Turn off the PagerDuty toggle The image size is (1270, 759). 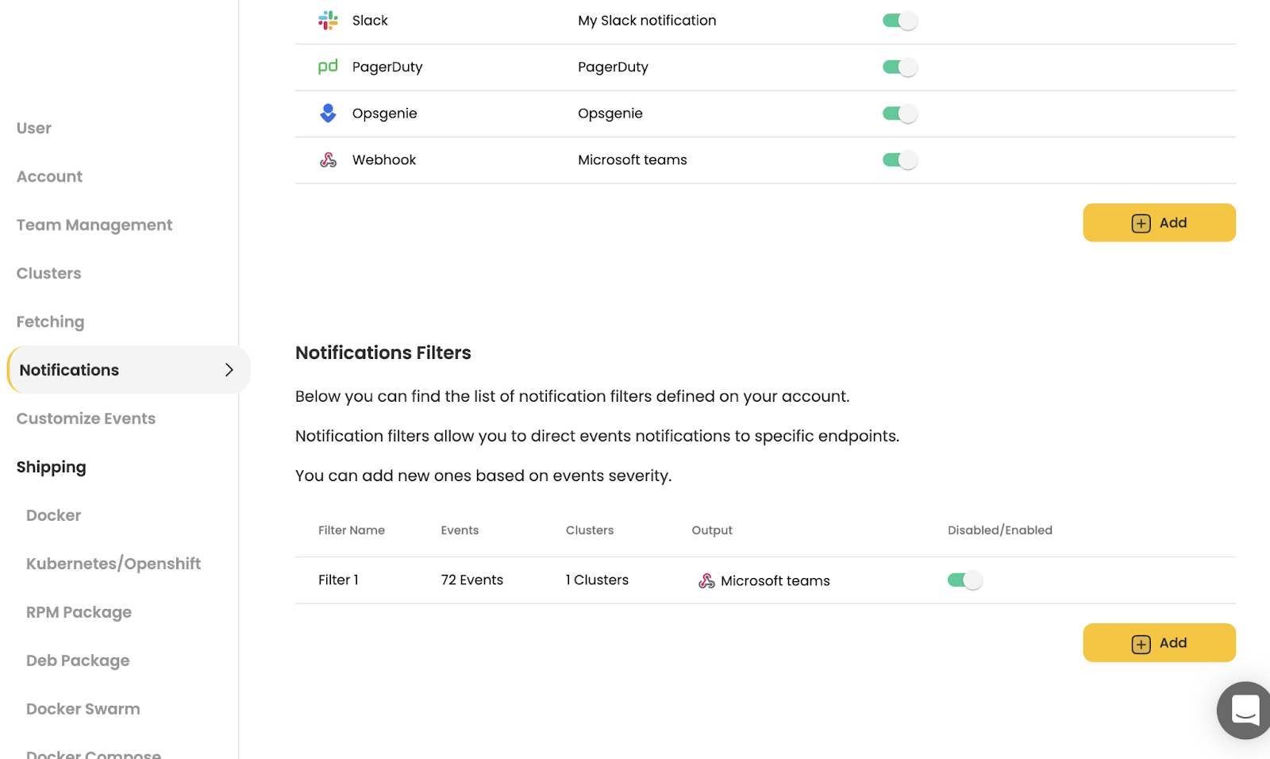coord(900,67)
